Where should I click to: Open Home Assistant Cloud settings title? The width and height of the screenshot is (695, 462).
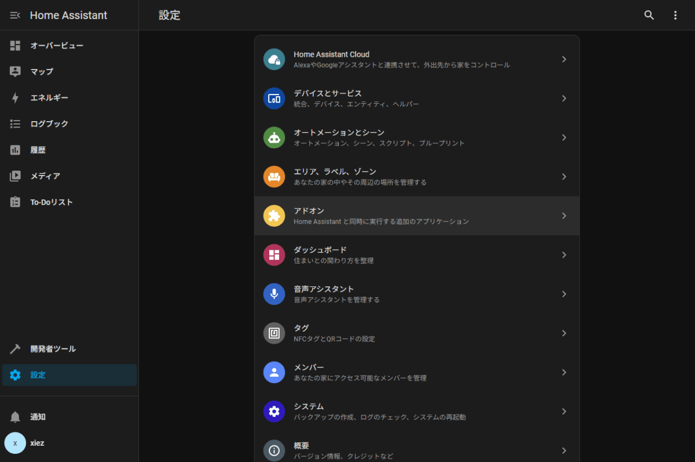pyautogui.click(x=331, y=54)
